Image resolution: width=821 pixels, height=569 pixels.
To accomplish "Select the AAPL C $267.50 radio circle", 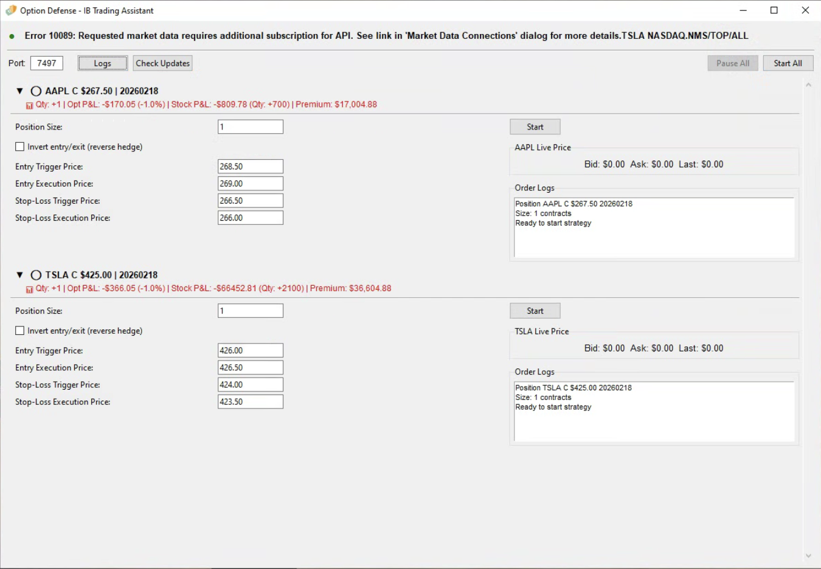I will pos(36,91).
